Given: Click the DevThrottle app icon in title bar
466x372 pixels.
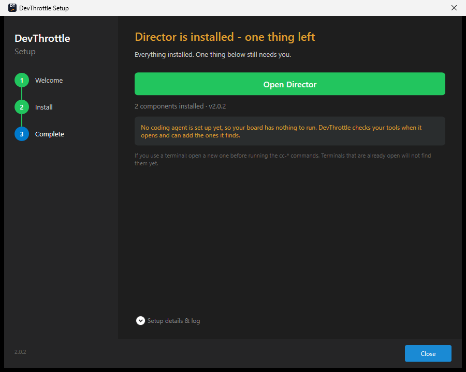Looking at the screenshot, I should [12, 8].
